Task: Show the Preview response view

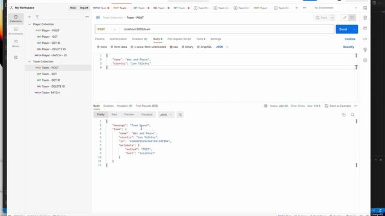Action: [129, 115]
